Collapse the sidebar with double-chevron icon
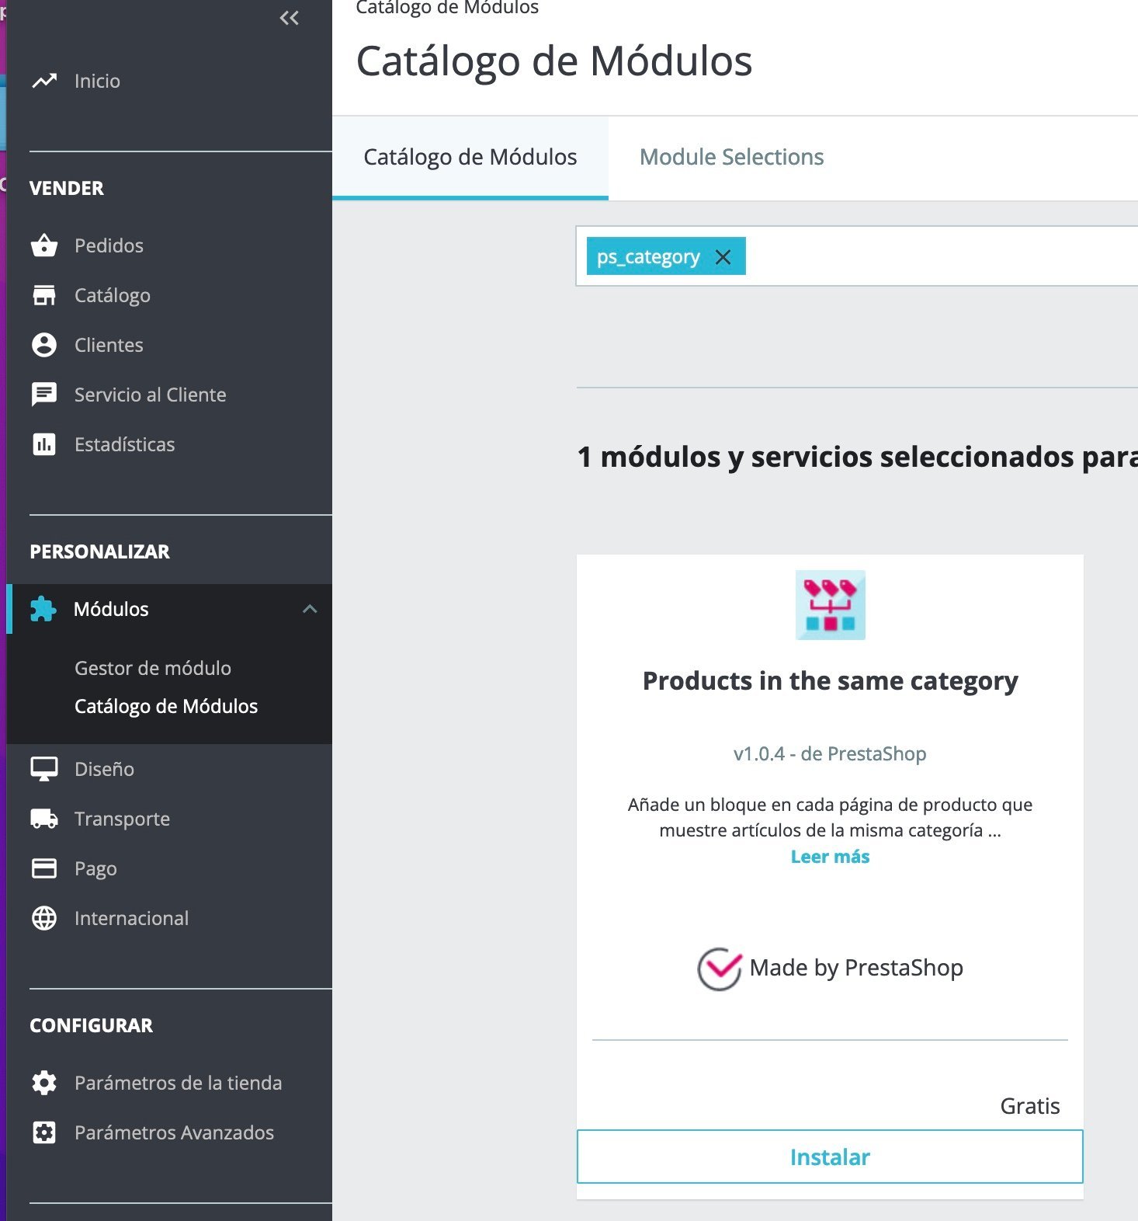The image size is (1138, 1221). (289, 18)
